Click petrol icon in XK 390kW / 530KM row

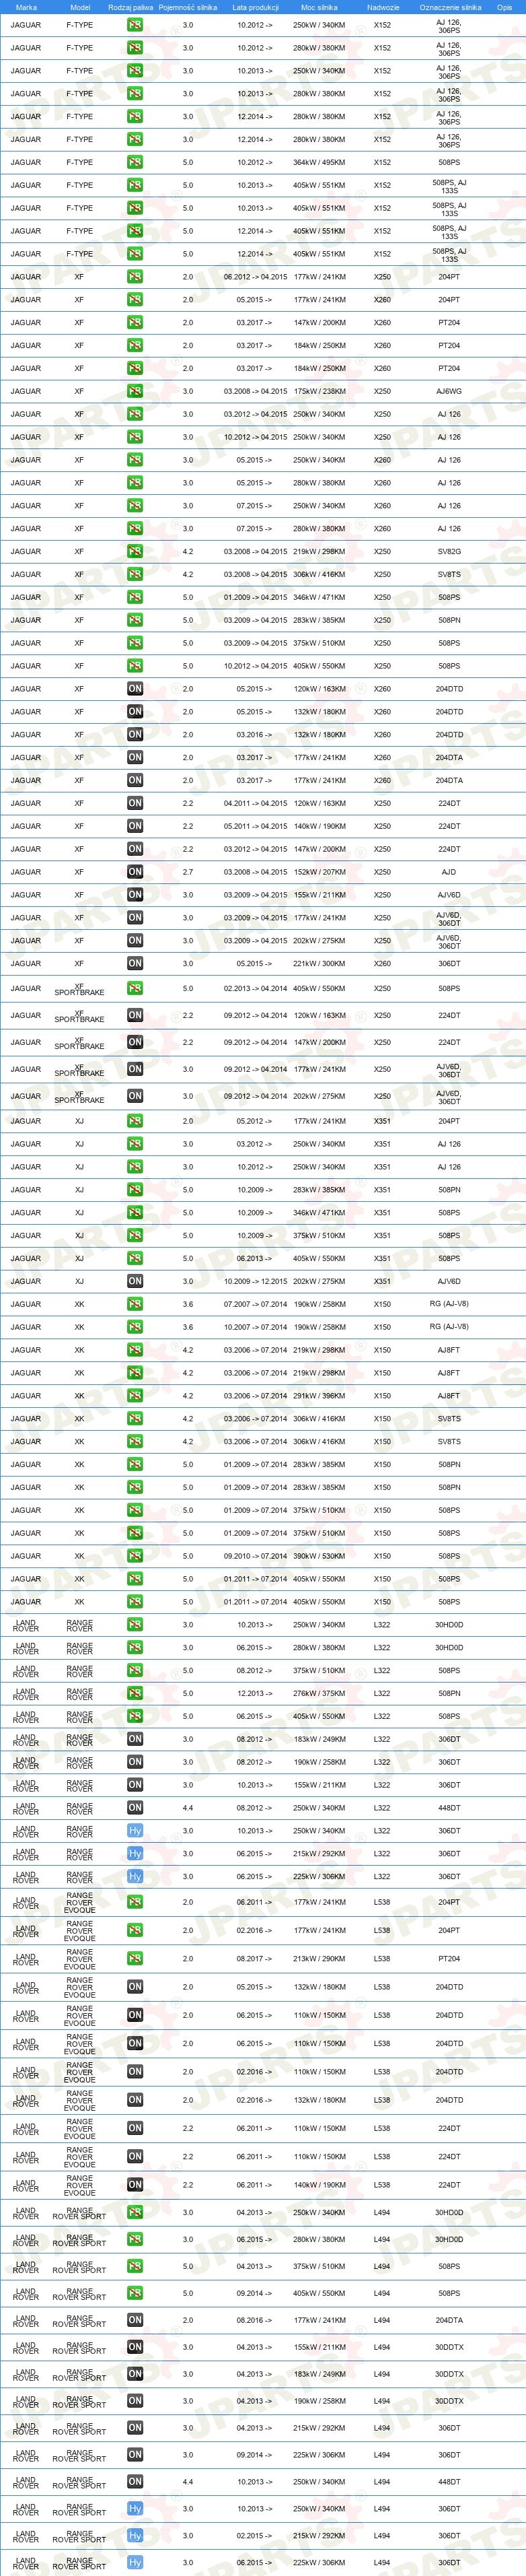[x=135, y=1556]
